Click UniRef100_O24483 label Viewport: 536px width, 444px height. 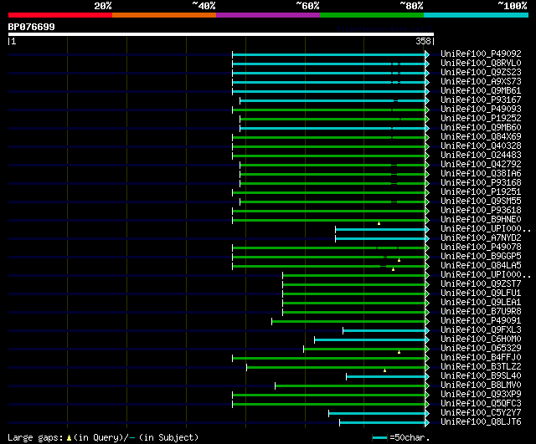[481, 156]
